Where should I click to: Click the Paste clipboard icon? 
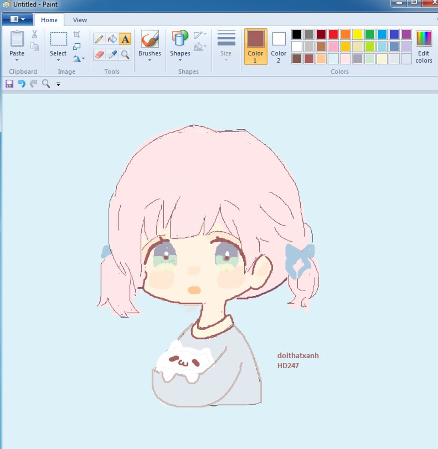[17, 39]
